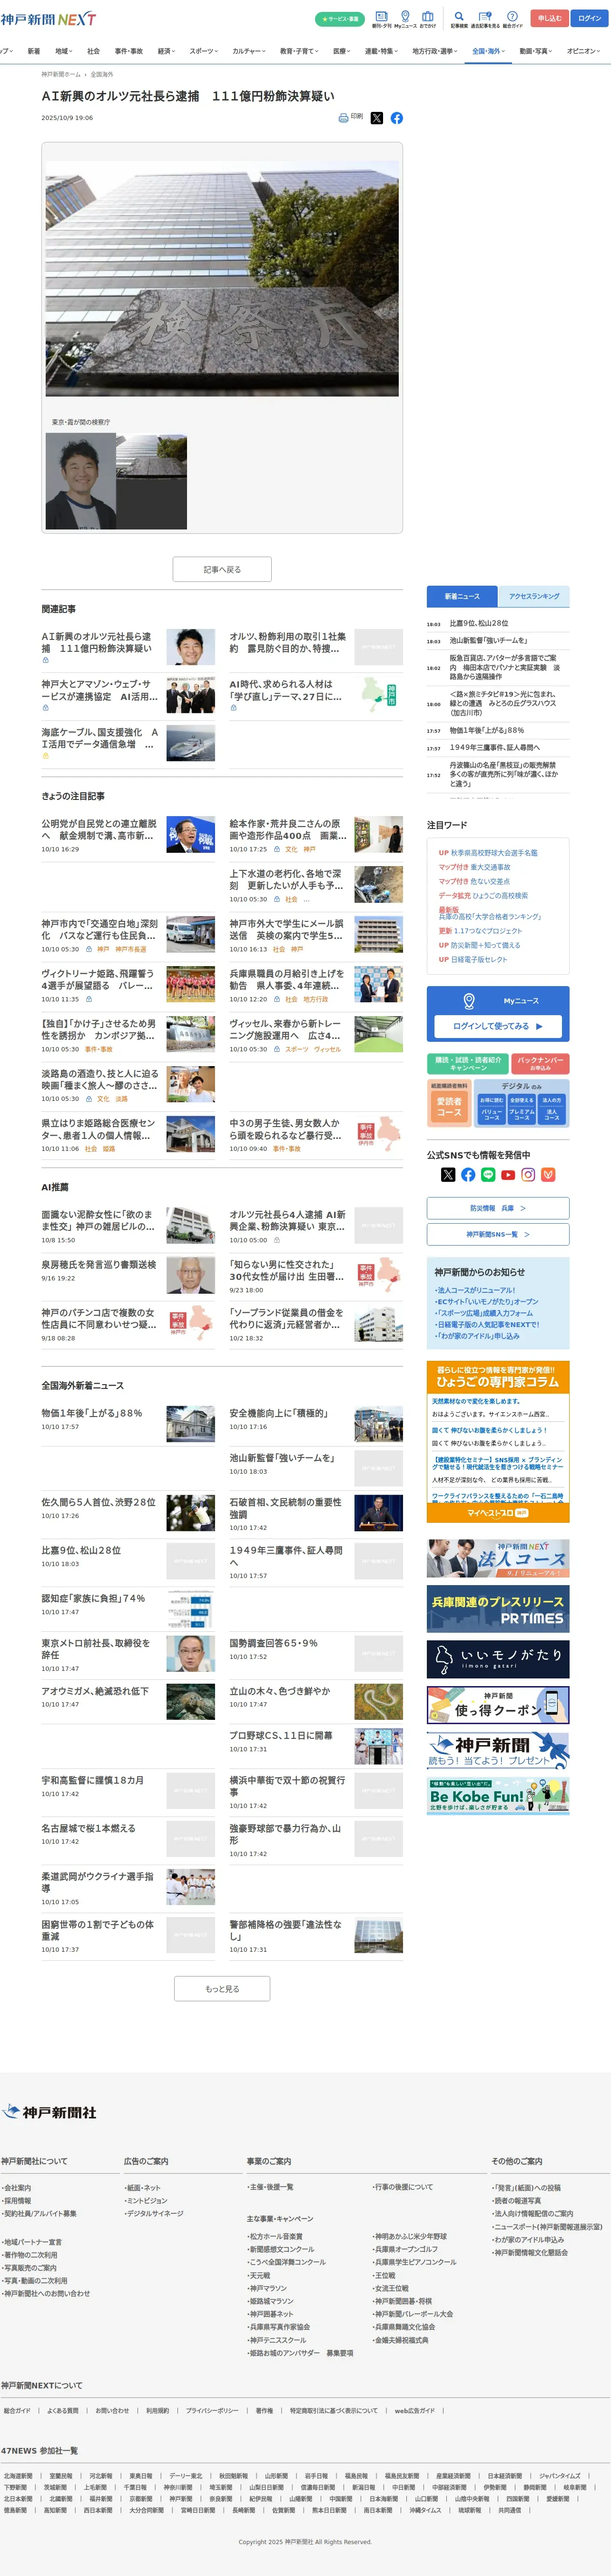Screen dimensions: 611x2576
Task: Open the 採用情報 footer link
Action: (x=17, y=2200)
